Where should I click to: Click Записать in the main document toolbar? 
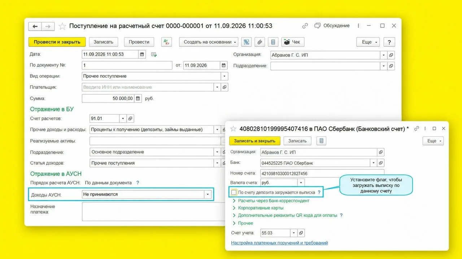pyautogui.click(x=104, y=42)
